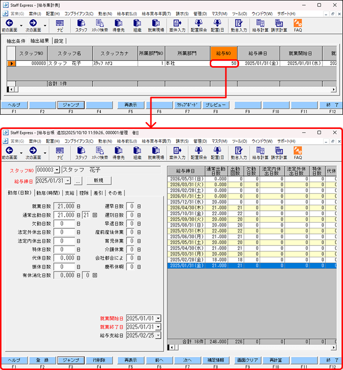The width and height of the screenshot is (343, 370).
Task: Click ジャンプ button in upper window
Action: click(71, 105)
